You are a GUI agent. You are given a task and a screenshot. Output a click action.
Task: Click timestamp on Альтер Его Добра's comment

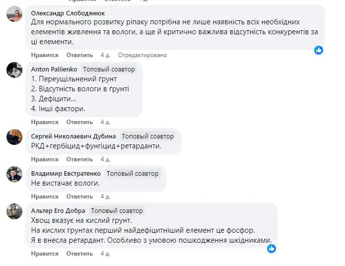coord(105,254)
